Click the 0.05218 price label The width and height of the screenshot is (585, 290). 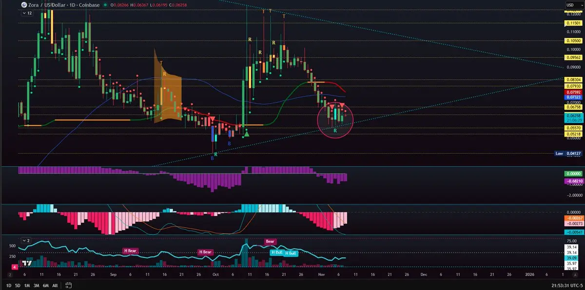point(573,134)
